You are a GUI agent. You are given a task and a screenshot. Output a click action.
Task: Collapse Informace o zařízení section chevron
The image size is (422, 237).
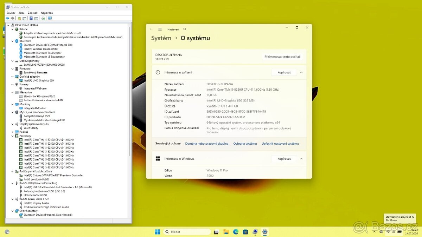(301, 72)
